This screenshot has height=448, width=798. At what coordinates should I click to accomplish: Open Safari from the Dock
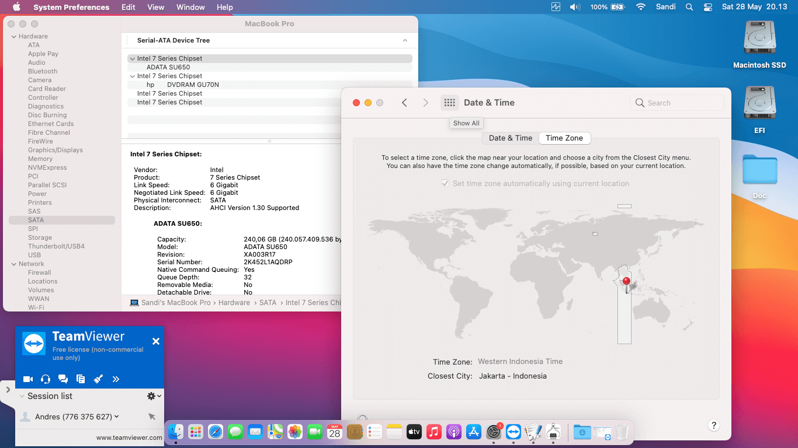coord(216,432)
